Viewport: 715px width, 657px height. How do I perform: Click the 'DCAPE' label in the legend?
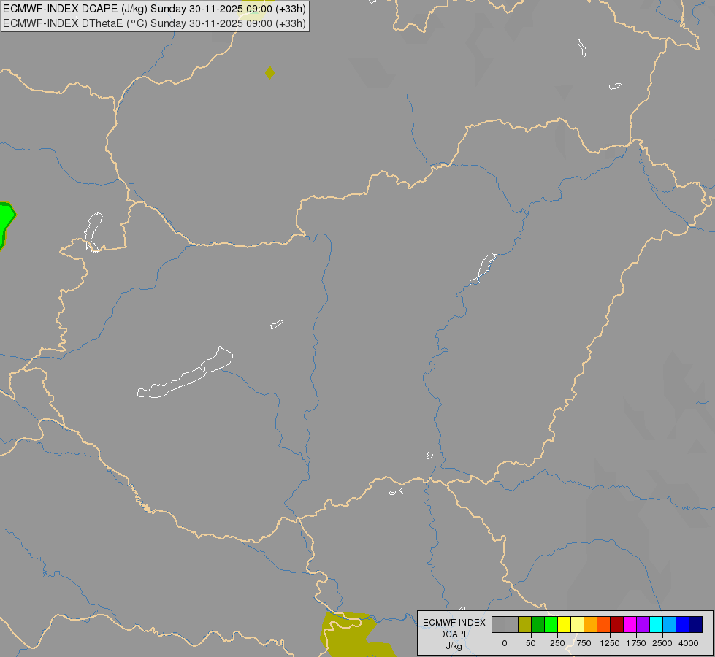pos(454,634)
